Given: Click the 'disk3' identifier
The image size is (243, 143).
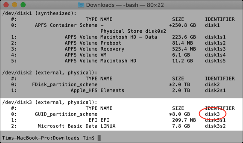Looking at the screenshot, I should point(212,114).
